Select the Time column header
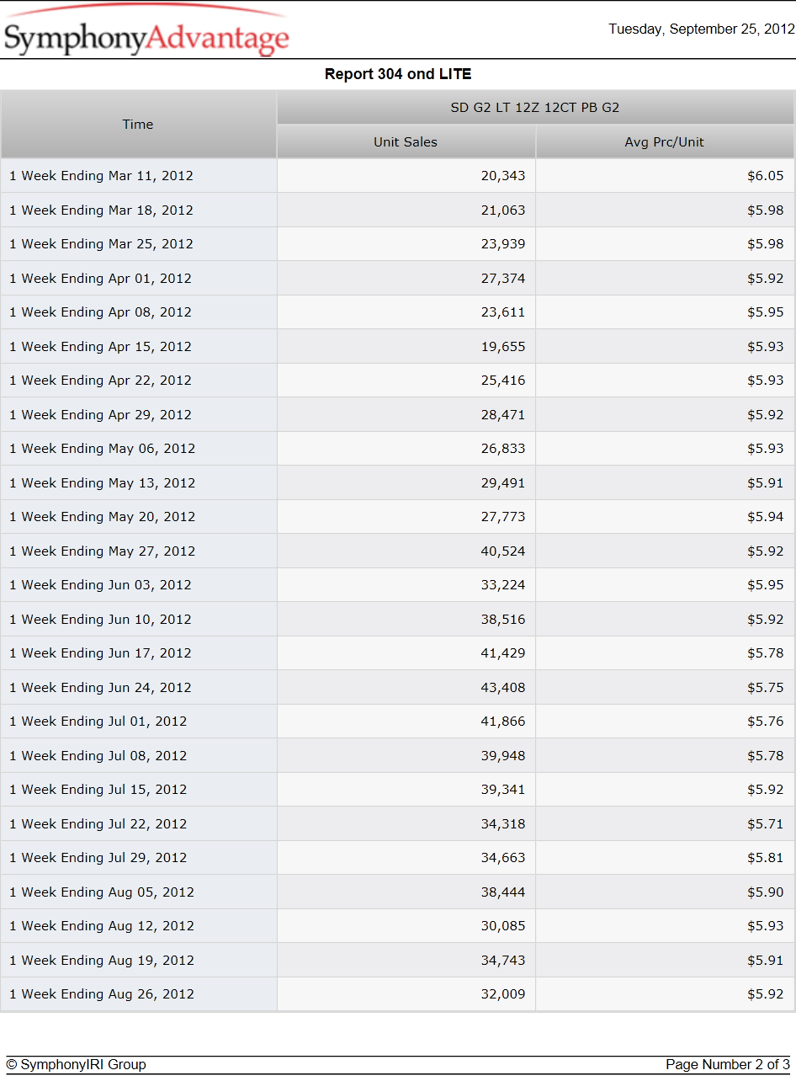This screenshot has height=1081, width=796. (x=139, y=125)
